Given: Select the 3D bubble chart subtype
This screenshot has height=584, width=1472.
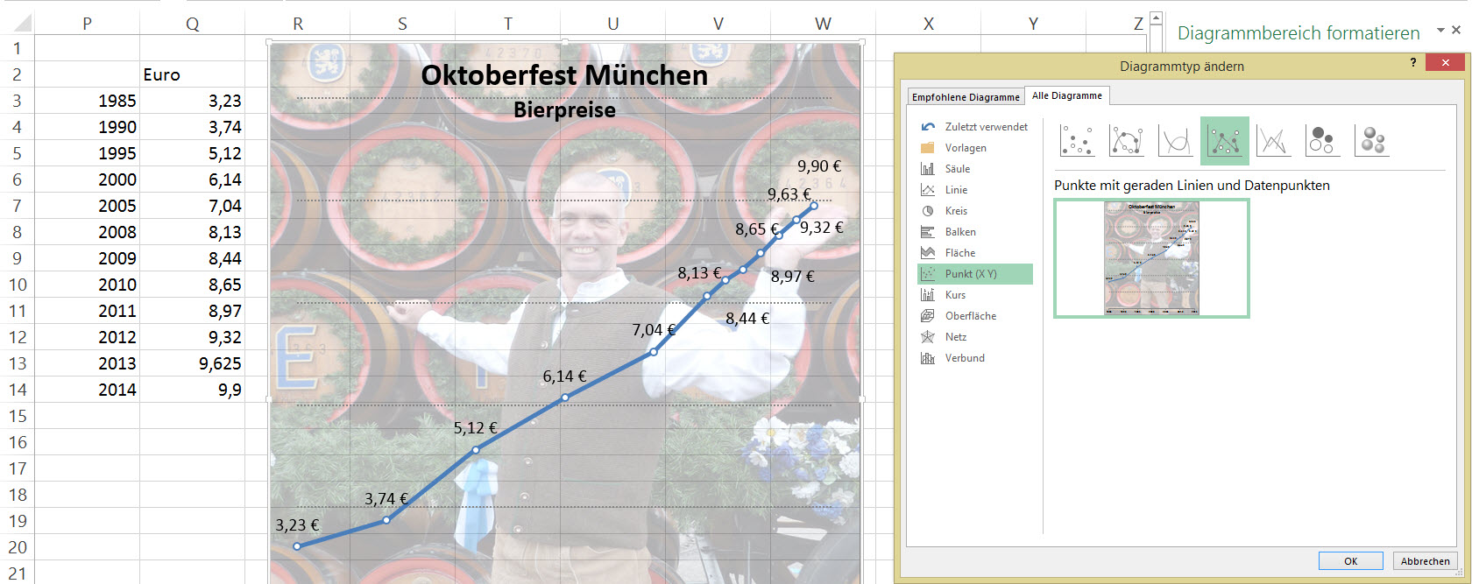Looking at the screenshot, I should tap(1372, 140).
